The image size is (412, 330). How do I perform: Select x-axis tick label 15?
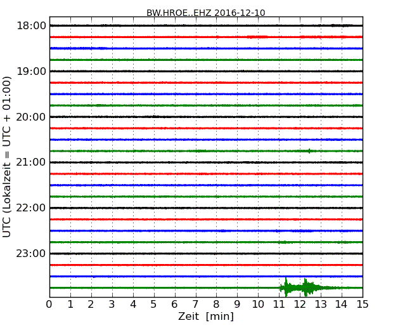point(363,304)
